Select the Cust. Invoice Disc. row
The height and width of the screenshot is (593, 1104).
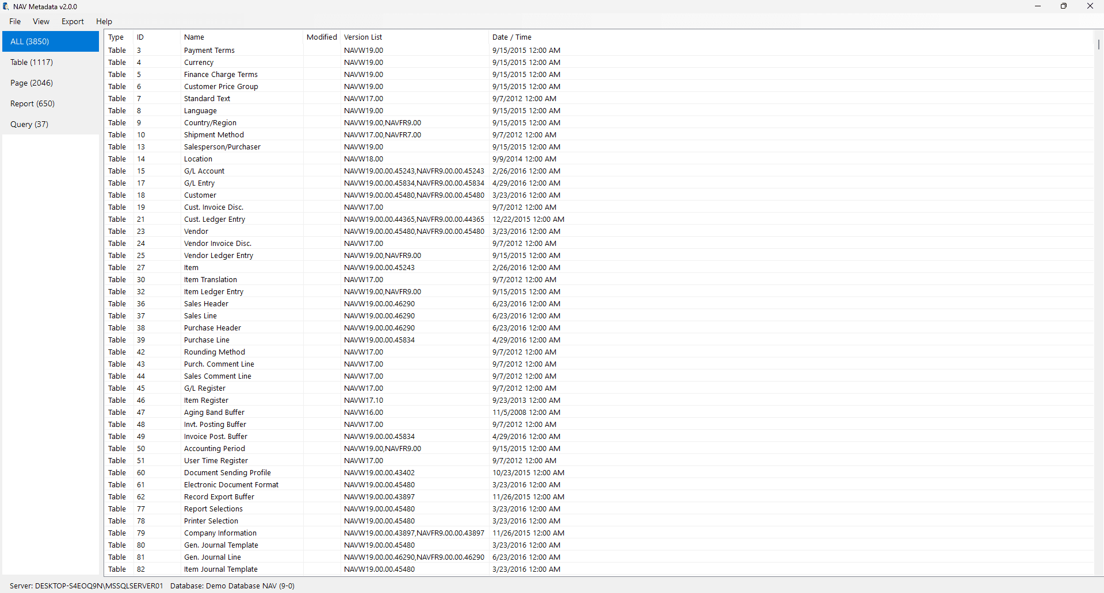(599, 207)
